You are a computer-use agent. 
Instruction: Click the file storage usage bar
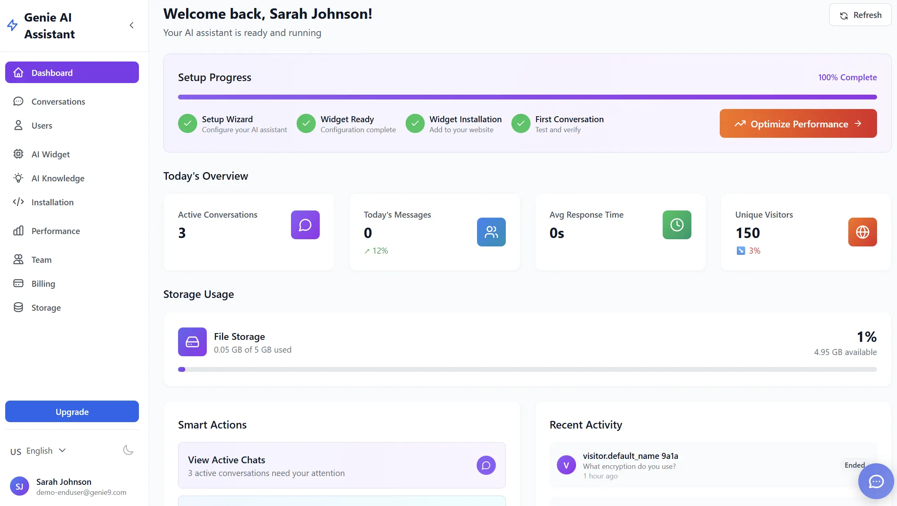pos(527,369)
